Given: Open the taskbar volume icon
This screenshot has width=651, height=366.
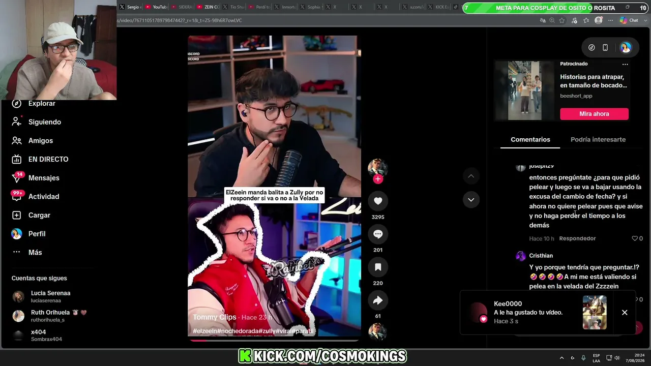Looking at the screenshot, I should coord(617,358).
